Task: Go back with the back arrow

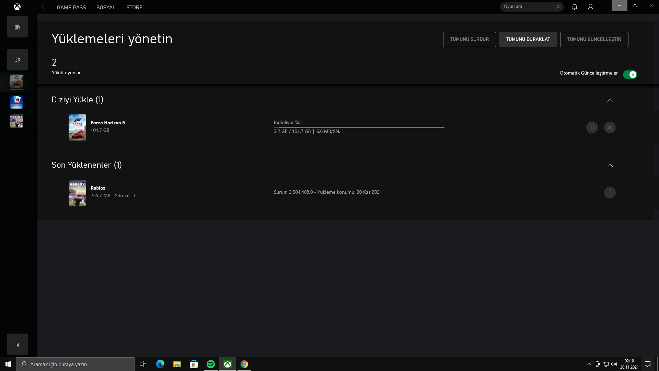Action: (x=43, y=7)
